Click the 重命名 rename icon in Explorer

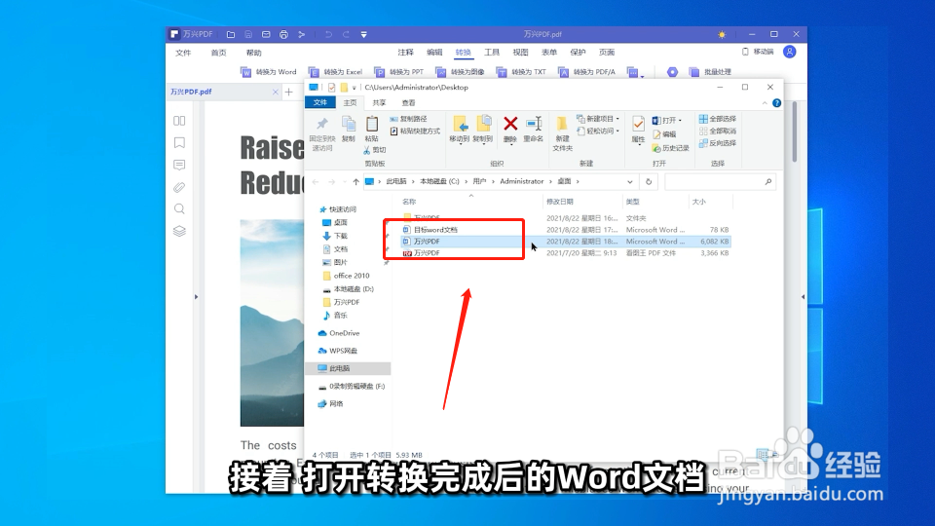click(x=533, y=130)
